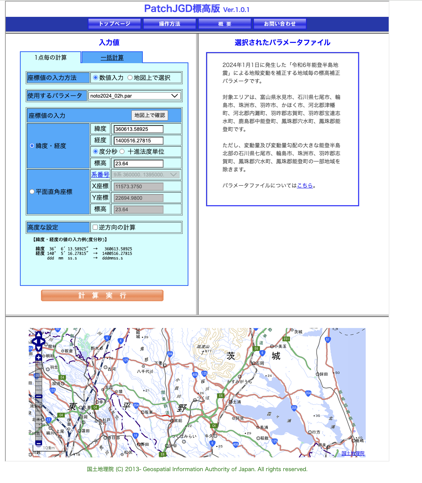Choose the 平面直角座標 radio button
422x483 pixels.
32,192
